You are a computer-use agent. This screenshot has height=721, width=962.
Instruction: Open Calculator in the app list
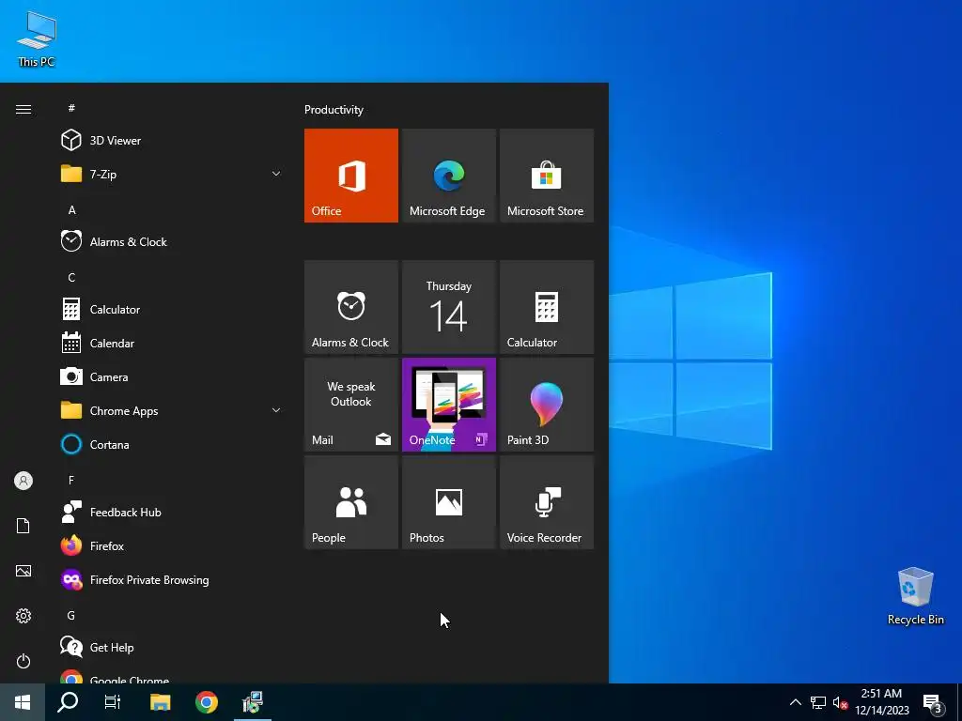tap(171, 309)
